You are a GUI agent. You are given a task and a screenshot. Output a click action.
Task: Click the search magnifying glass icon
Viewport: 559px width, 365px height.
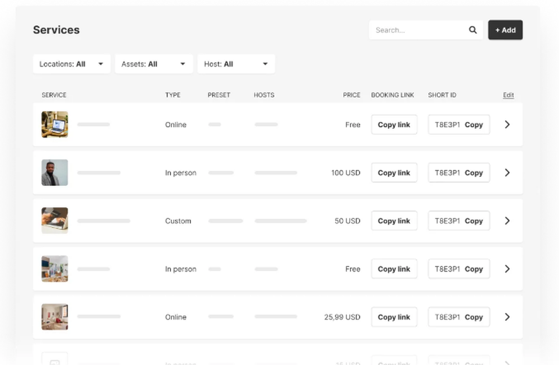pyautogui.click(x=472, y=30)
